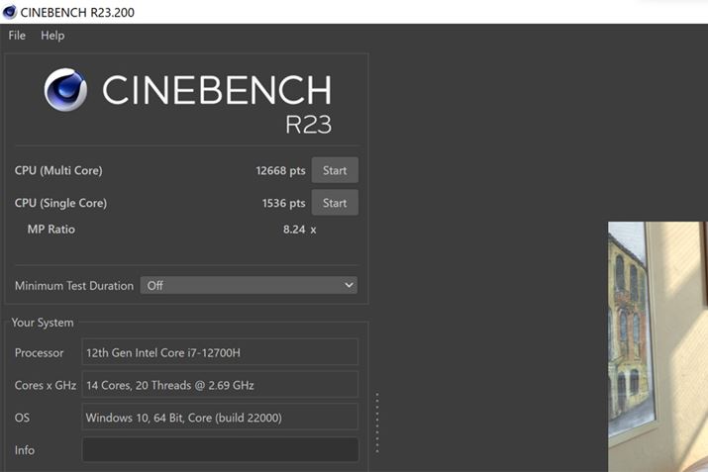The image size is (708, 472).
Task: Click the 8.24 x MP Ratio value
Action: pos(299,230)
